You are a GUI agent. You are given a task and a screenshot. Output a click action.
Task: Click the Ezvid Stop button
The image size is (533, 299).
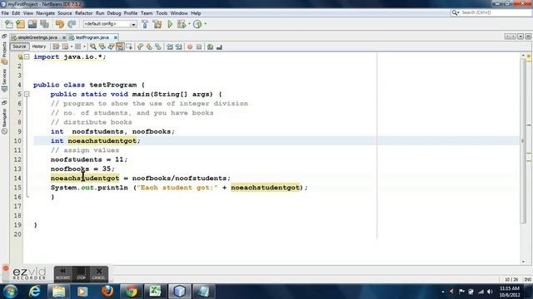(81, 273)
